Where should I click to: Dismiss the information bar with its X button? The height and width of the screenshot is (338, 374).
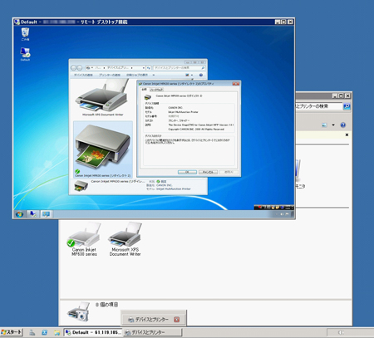tap(347, 135)
